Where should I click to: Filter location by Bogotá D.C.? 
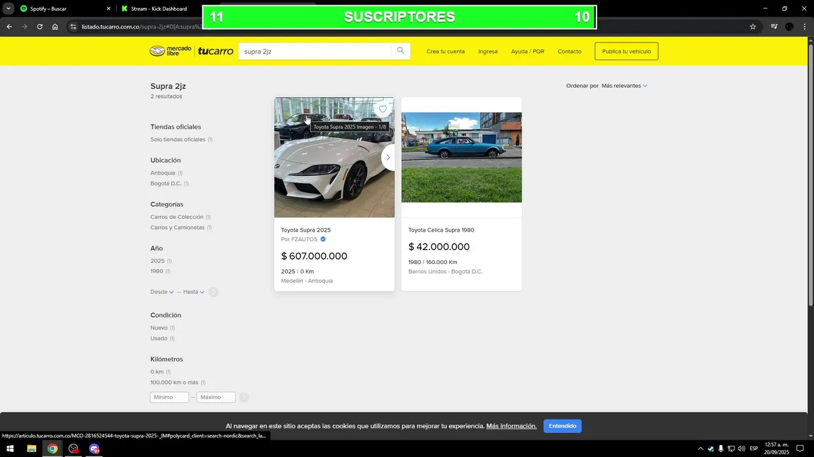click(166, 183)
